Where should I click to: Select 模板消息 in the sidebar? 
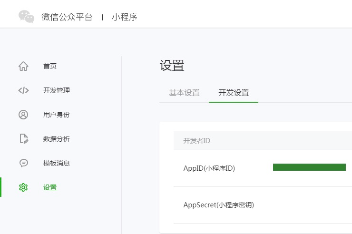57,163
